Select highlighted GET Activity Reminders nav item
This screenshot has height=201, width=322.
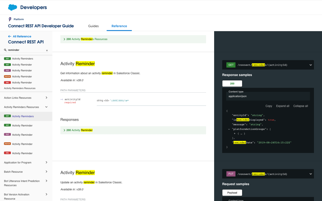click(26, 116)
